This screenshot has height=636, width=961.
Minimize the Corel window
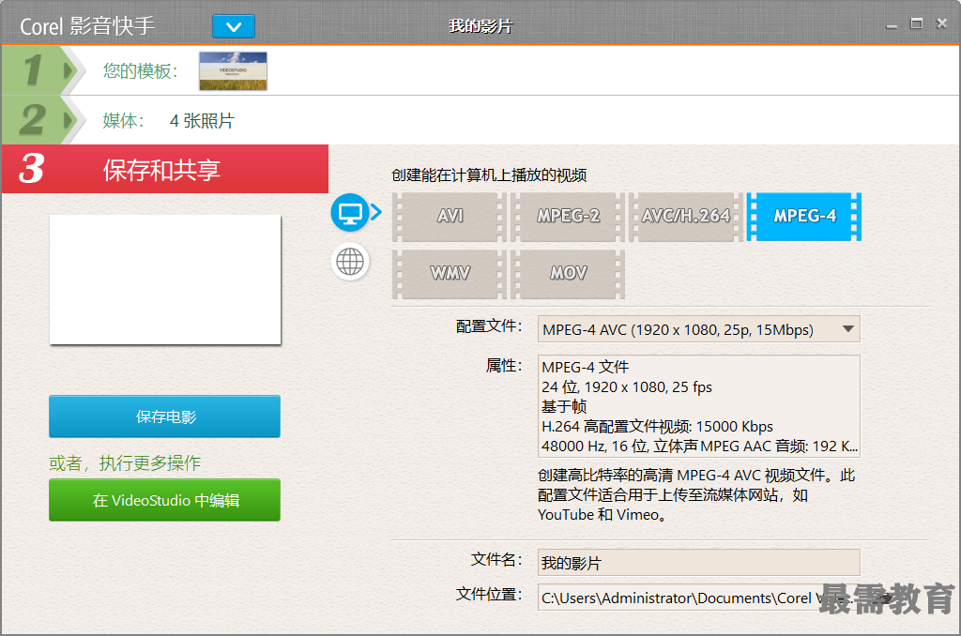[x=892, y=24]
